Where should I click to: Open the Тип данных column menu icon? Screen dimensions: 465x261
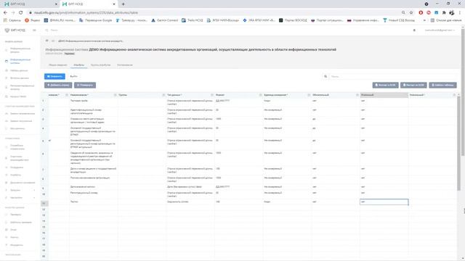coord(212,95)
